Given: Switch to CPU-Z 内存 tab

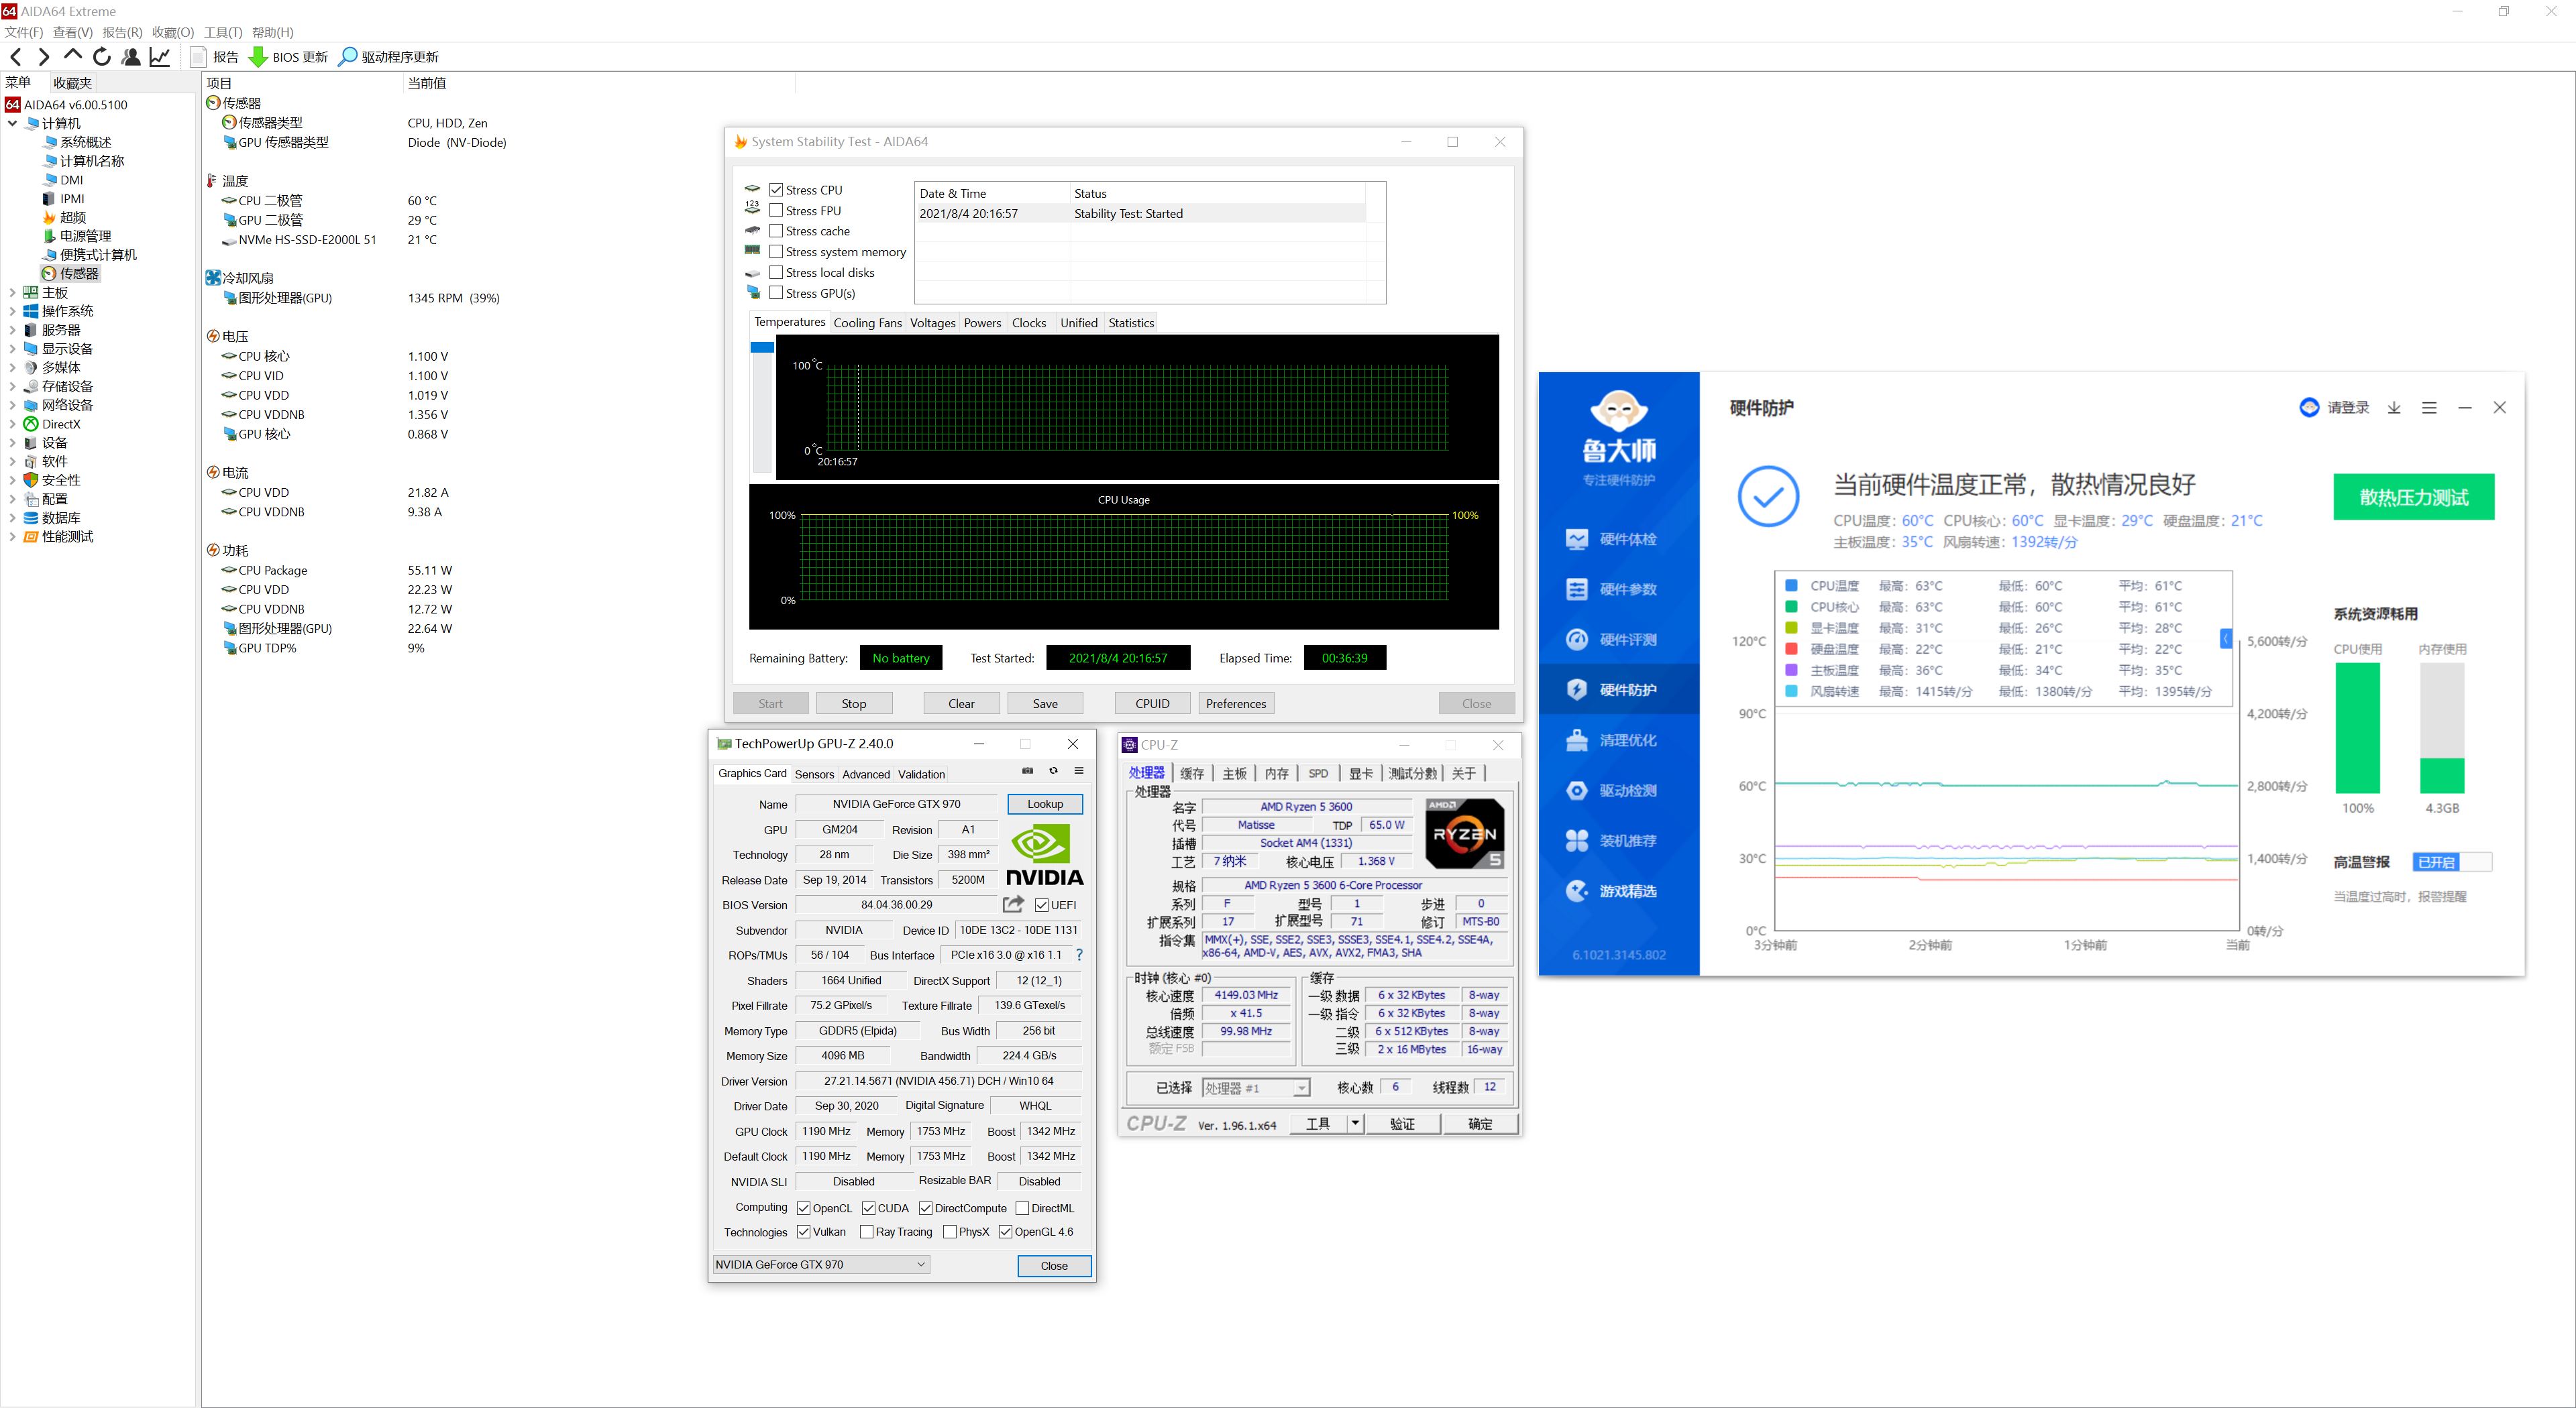Looking at the screenshot, I should pos(1276,774).
